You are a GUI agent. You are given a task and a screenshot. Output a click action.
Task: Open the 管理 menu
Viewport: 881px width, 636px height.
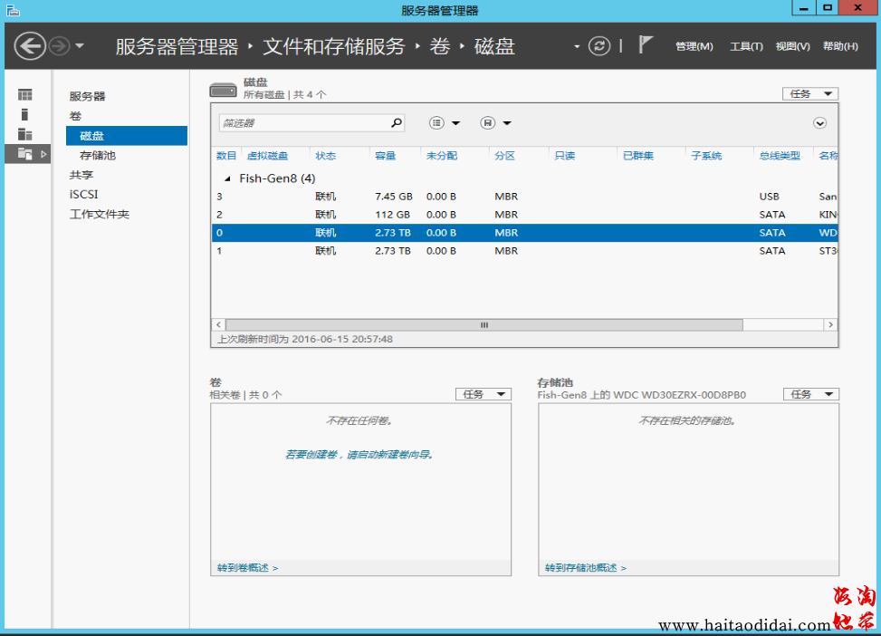[x=693, y=45]
